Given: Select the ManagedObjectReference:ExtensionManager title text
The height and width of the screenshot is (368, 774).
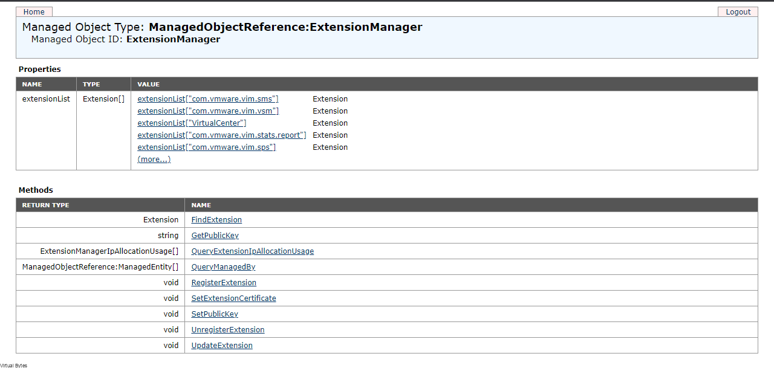Looking at the screenshot, I should point(285,27).
